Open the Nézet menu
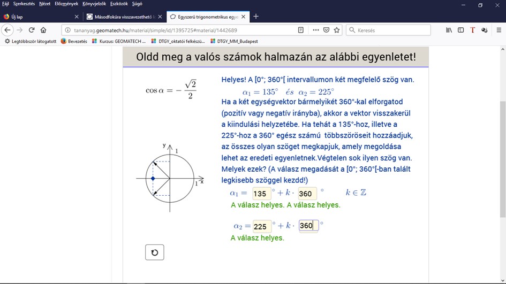The height and width of the screenshot is (284, 506). [44, 4]
